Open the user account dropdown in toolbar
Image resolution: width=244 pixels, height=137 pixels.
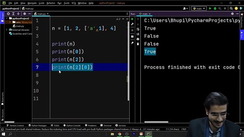tap(185, 8)
